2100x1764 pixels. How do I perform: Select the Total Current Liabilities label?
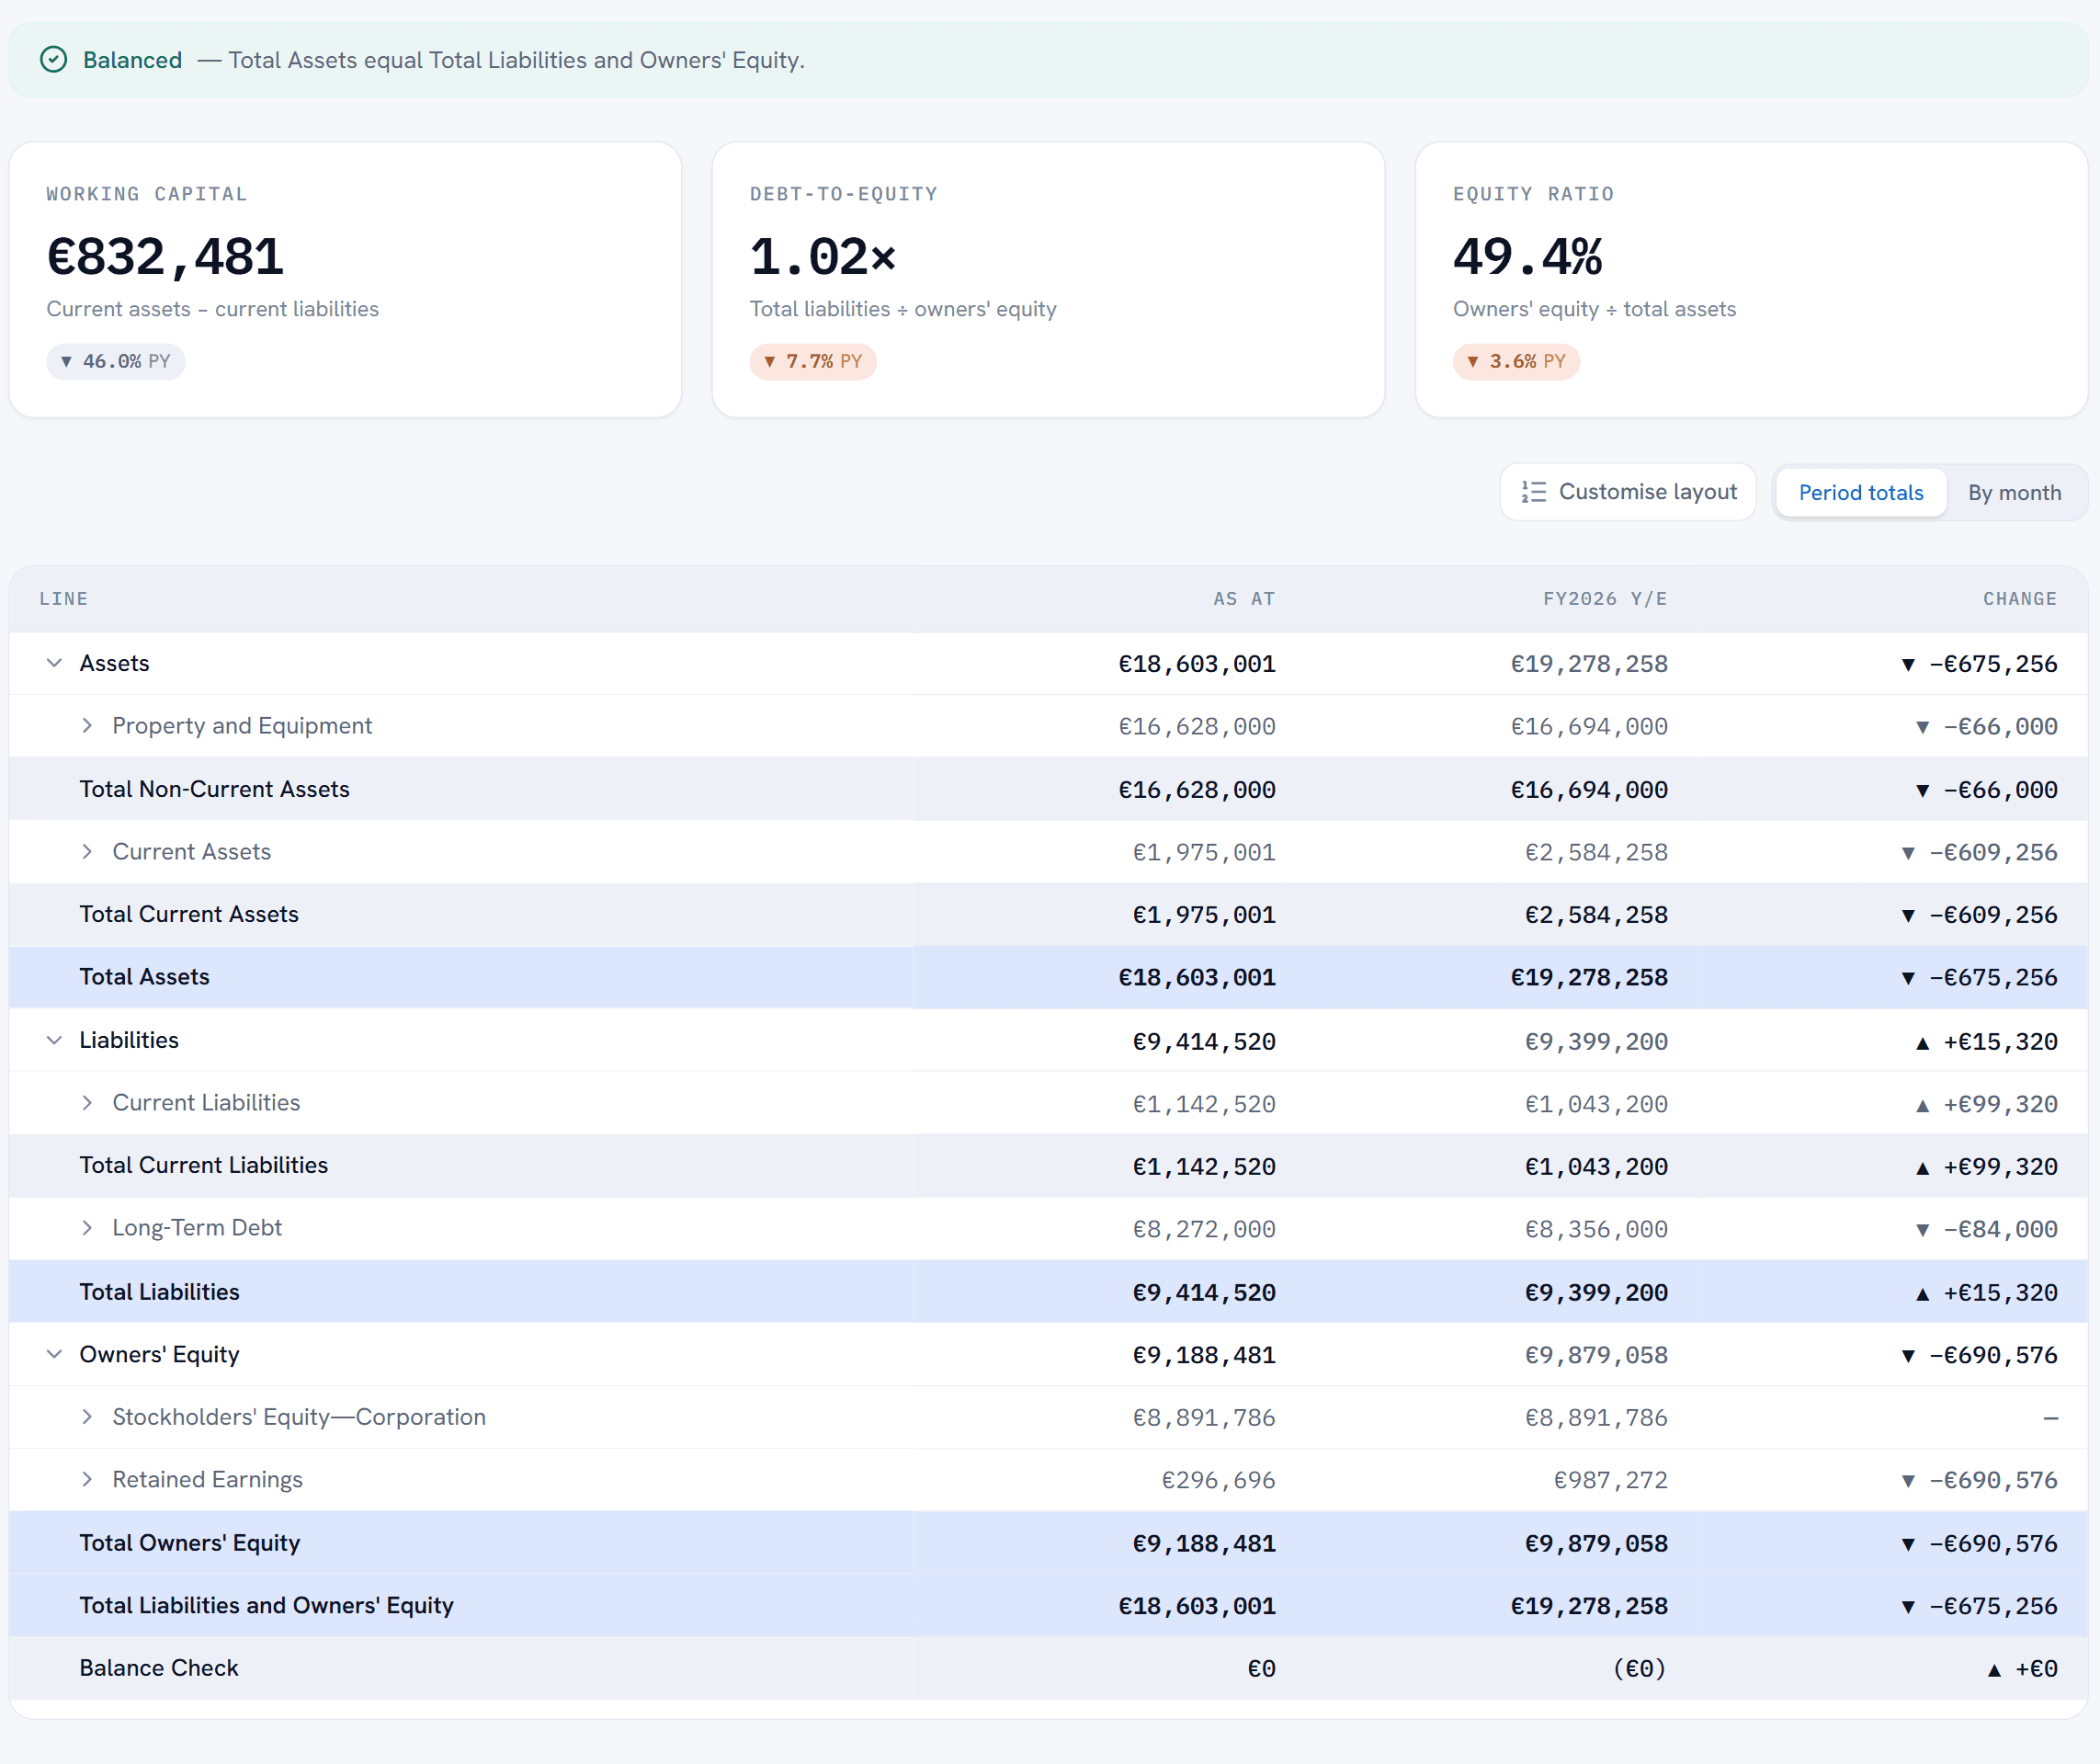[x=204, y=1165]
